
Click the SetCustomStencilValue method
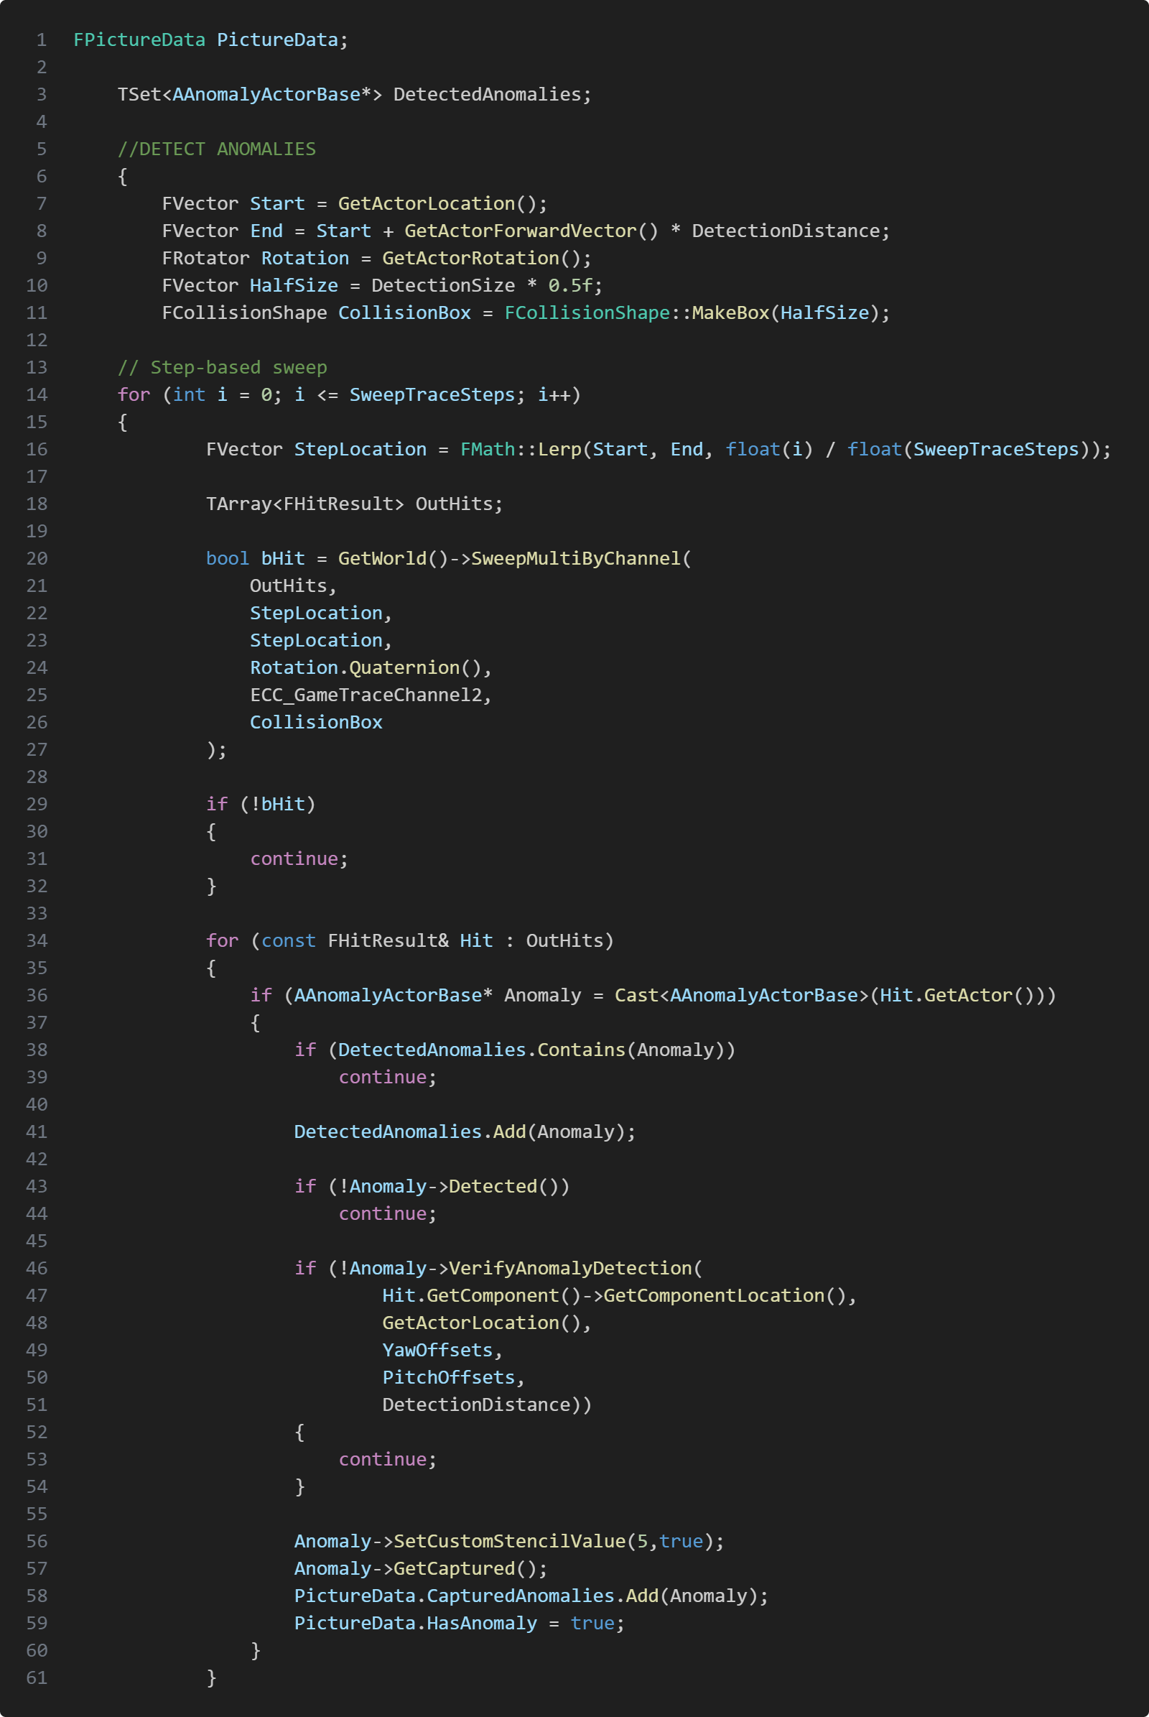[509, 1541]
